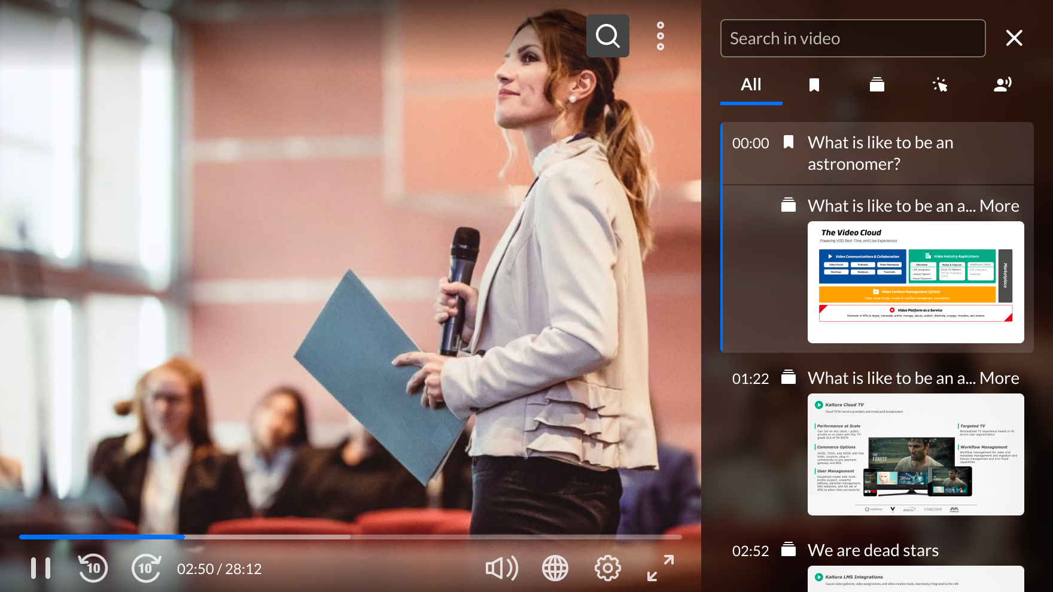Open the player settings gear
This screenshot has height=592, width=1053.
point(608,568)
